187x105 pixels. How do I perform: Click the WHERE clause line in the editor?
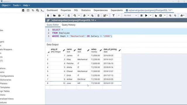pos(82,36)
